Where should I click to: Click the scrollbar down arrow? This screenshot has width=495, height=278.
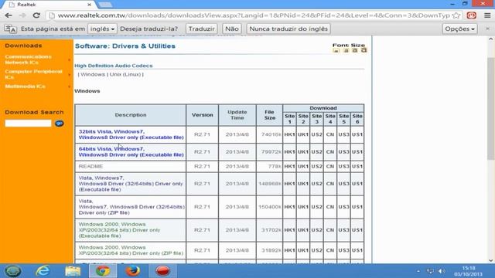(x=490, y=260)
